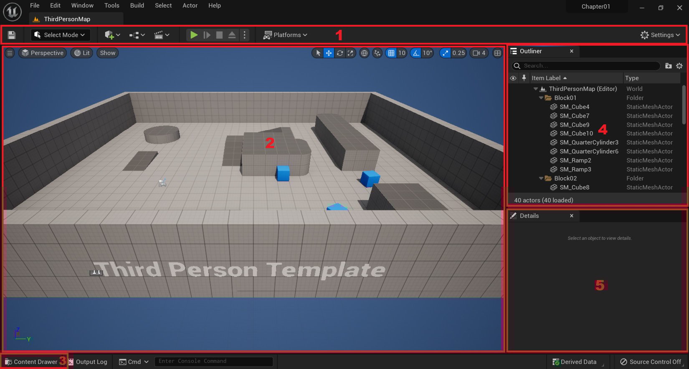Collapse the ThirdPersonMap (Editor) tree node

coord(536,89)
